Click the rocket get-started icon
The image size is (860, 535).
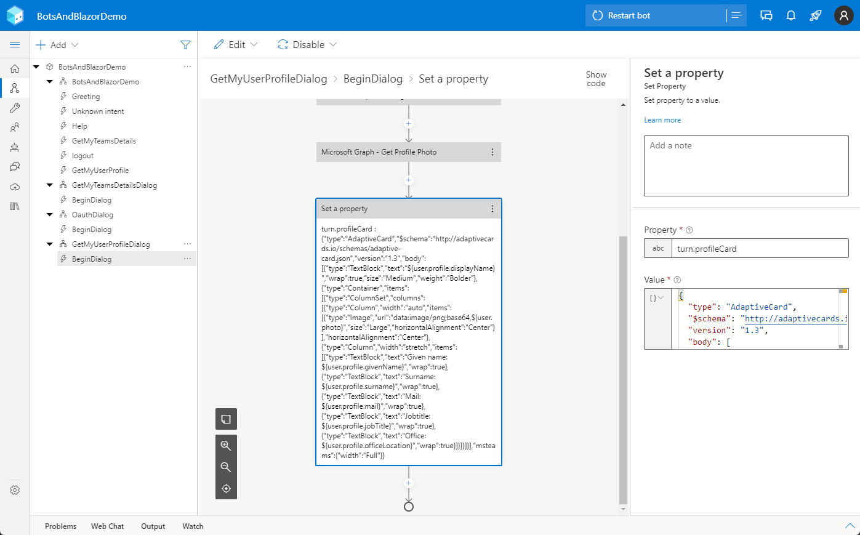pos(816,15)
